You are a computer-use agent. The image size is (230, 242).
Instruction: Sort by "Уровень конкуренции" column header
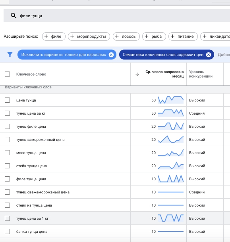(201, 74)
